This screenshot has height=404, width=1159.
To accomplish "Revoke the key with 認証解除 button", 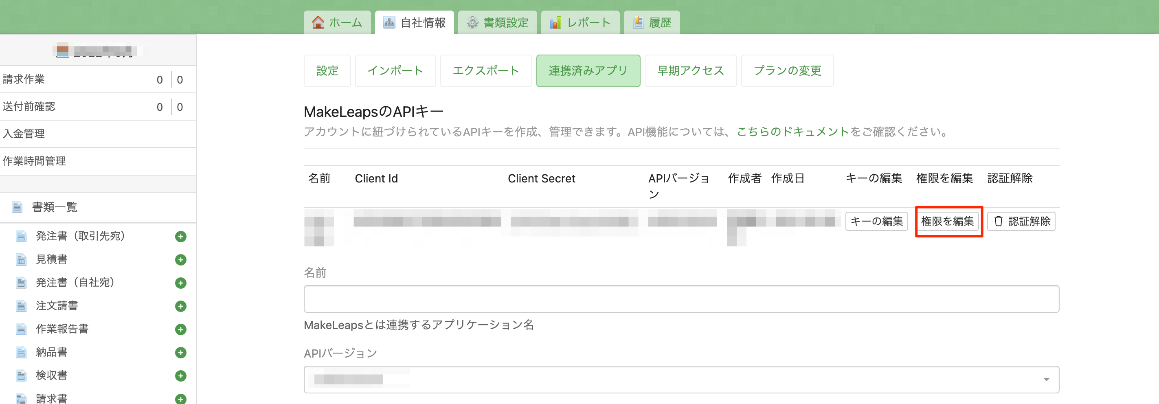I will pyautogui.click(x=1021, y=222).
